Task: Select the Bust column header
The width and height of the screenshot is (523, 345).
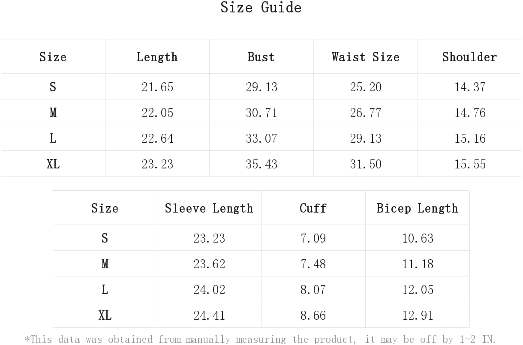Action: tap(261, 57)
